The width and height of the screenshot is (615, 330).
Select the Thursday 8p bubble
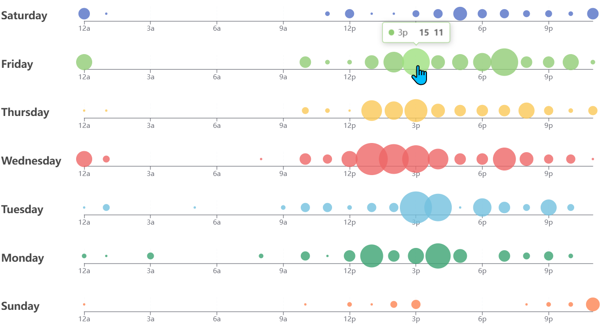click(x=526, y=110)
